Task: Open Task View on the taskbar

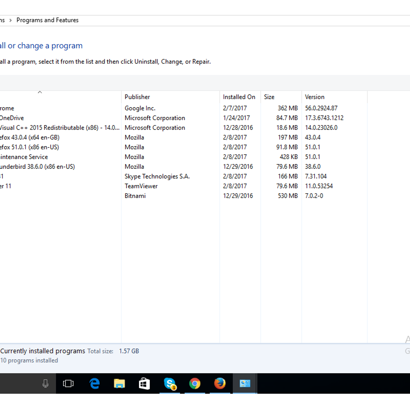Action: [68, 383]
